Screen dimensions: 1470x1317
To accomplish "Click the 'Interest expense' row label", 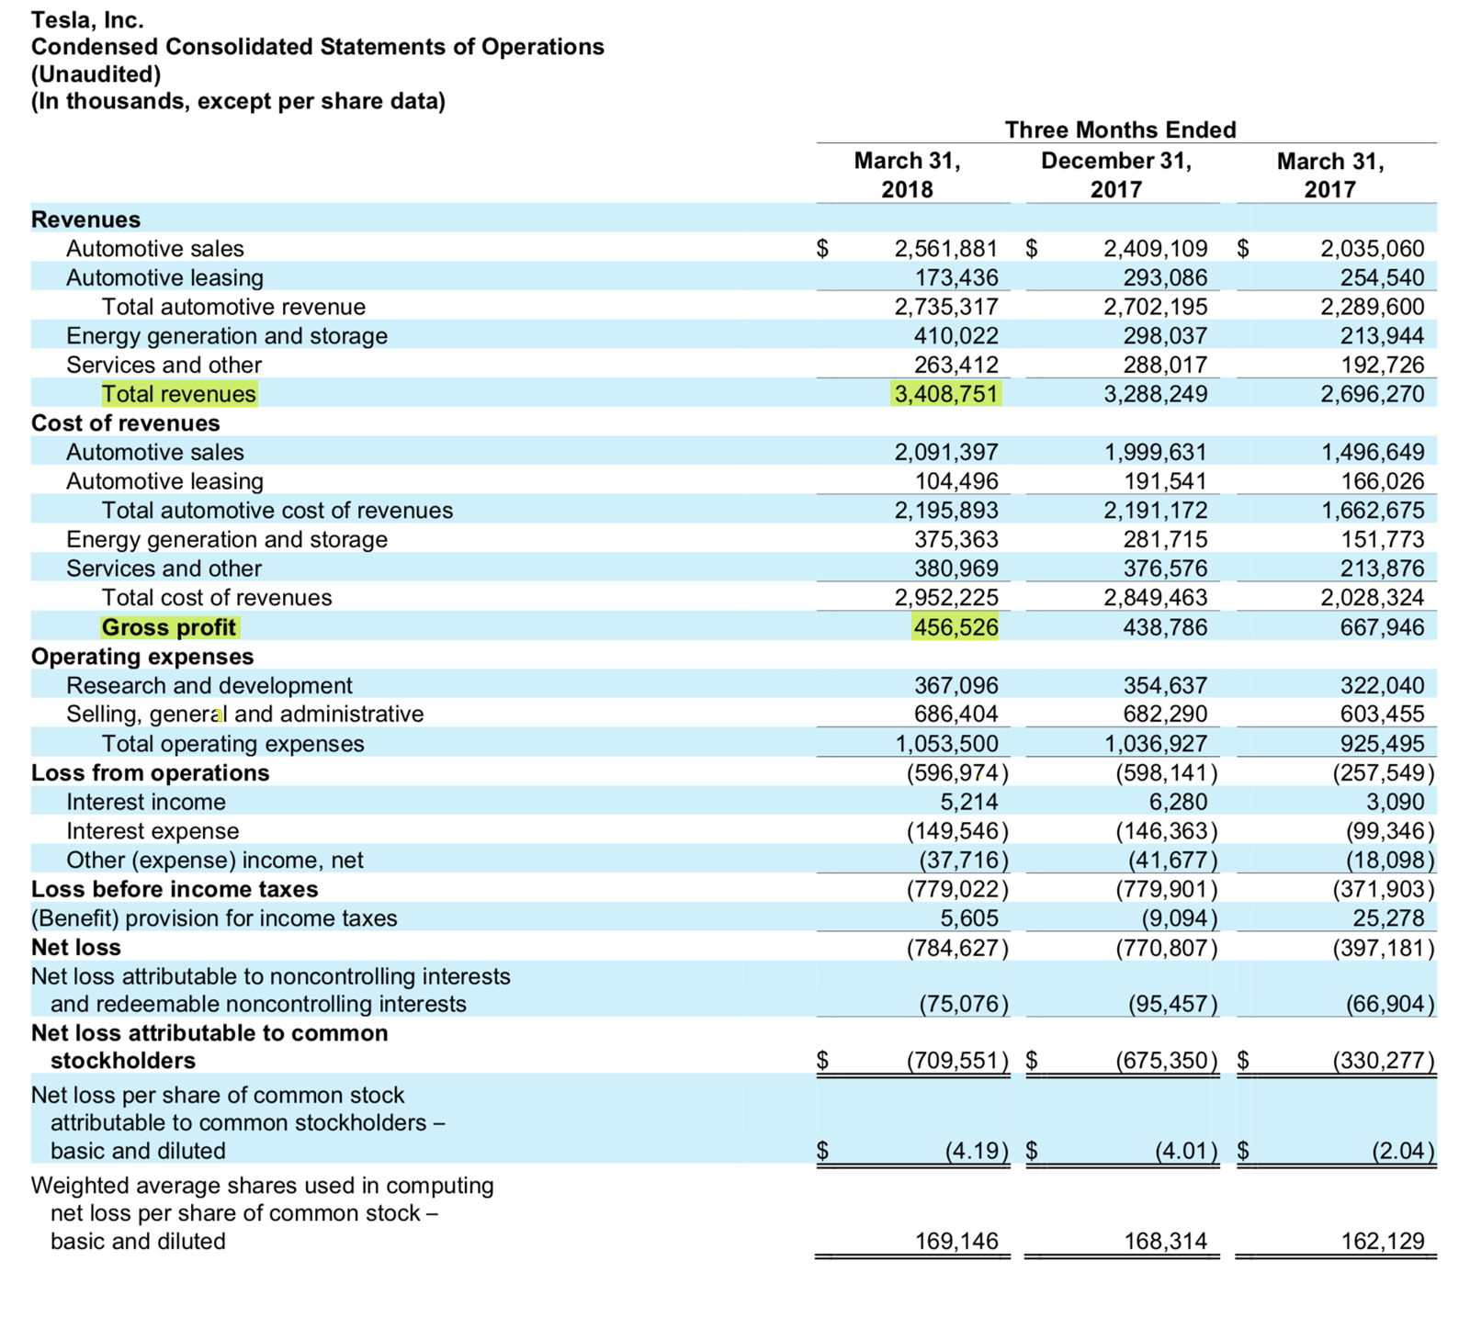I will coord(153,832).
